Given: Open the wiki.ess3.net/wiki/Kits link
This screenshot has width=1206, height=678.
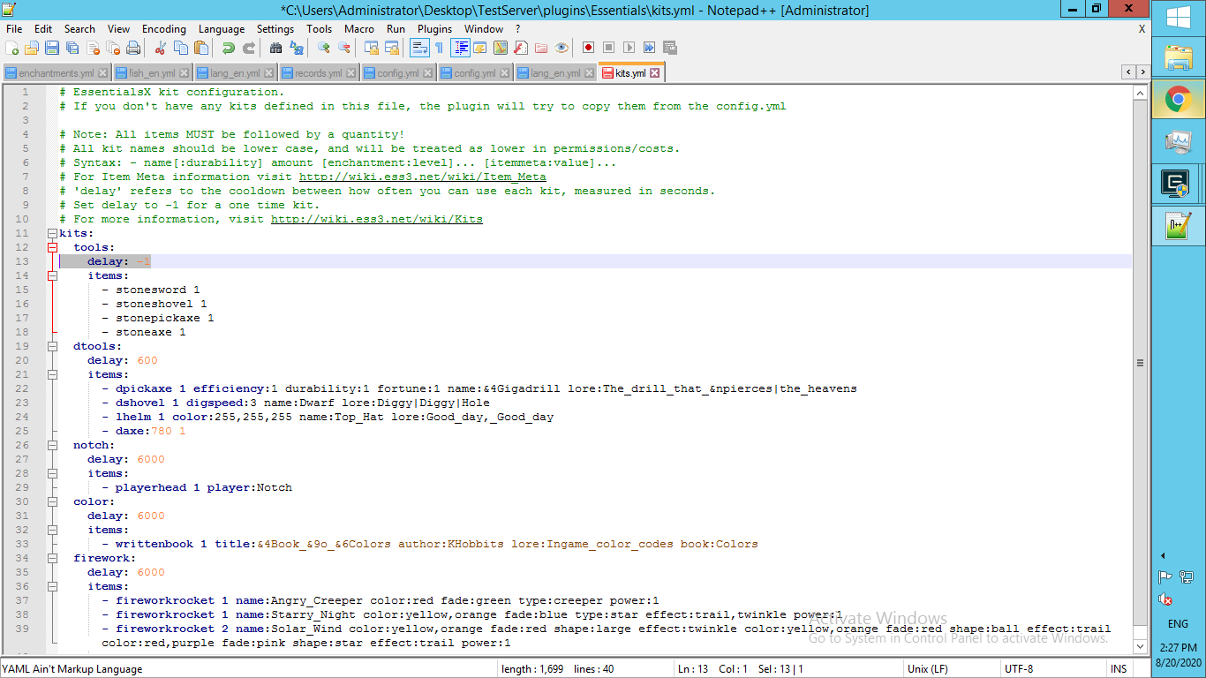Looking at the screenshot, I should pyautogui.click(x=376, y=219).
